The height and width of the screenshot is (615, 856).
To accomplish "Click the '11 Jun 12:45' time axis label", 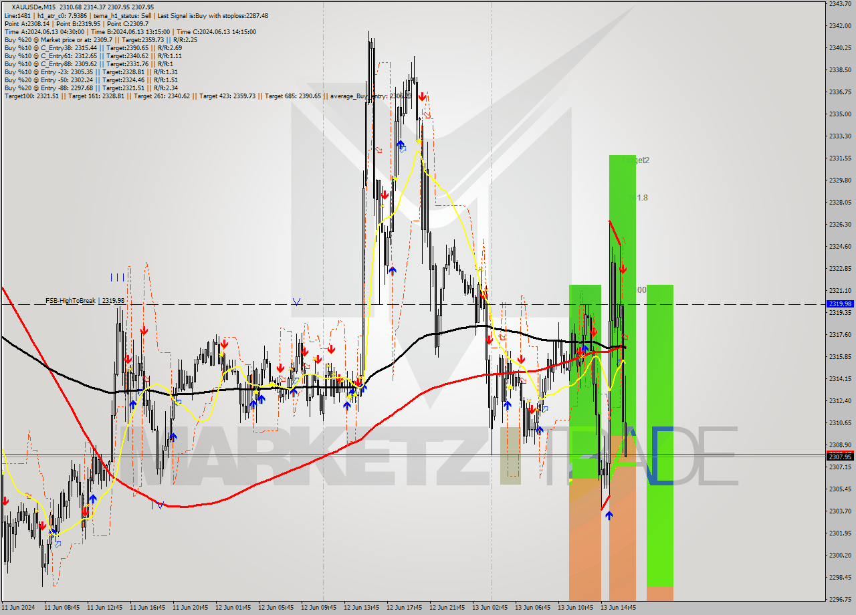I will (104, 608).
